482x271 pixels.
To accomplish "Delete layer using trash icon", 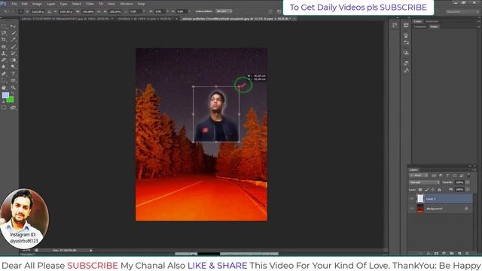I will [x=467, y=254].
